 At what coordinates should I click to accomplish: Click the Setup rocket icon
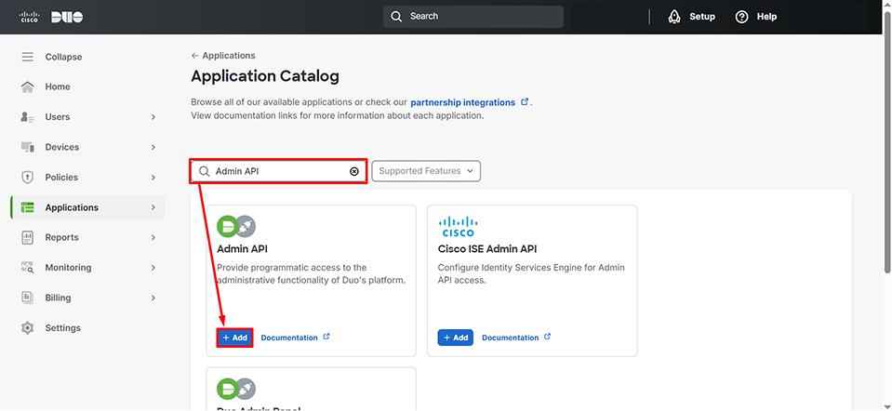click(674, 17)
